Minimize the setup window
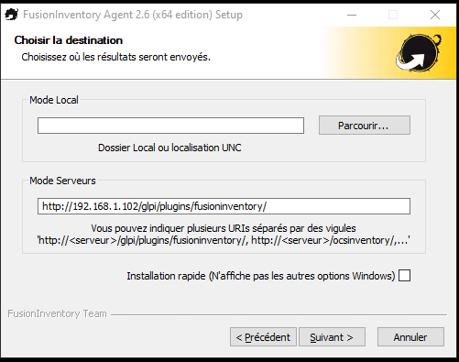Screen dimensions: 459x362 pos(352,15)
